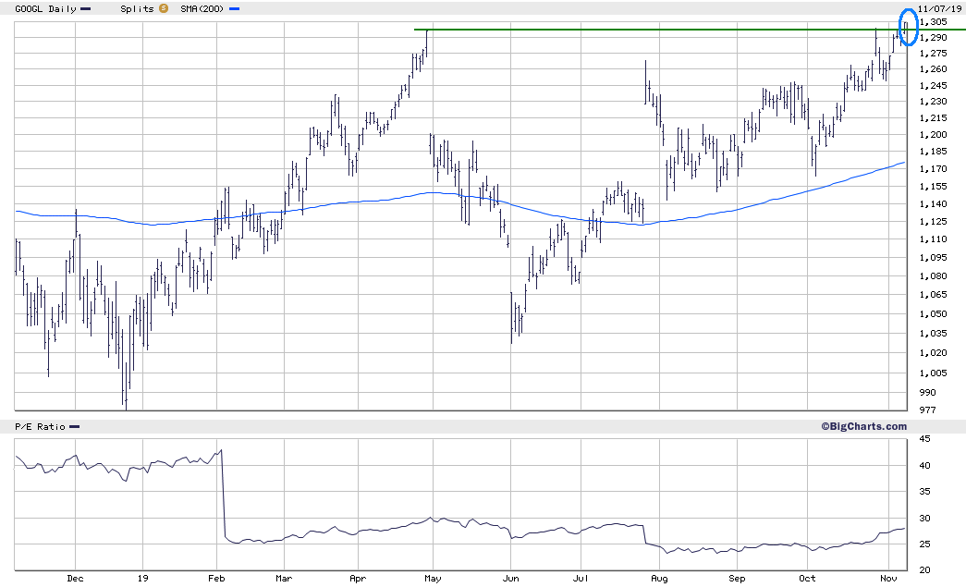Image resolution: width=966 pixels, height=587 pixels.
Task: Click the 25 P/E axis label
Action: click(x=924, y=544)
